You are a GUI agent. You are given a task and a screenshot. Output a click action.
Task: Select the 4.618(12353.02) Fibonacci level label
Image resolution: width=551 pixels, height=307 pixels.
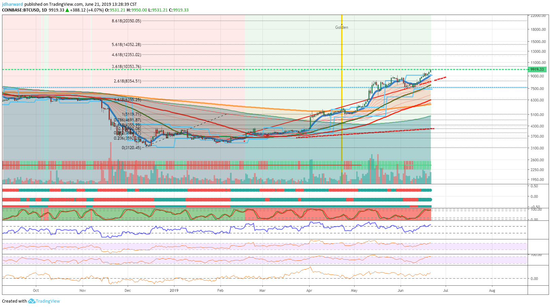point(126,55)
